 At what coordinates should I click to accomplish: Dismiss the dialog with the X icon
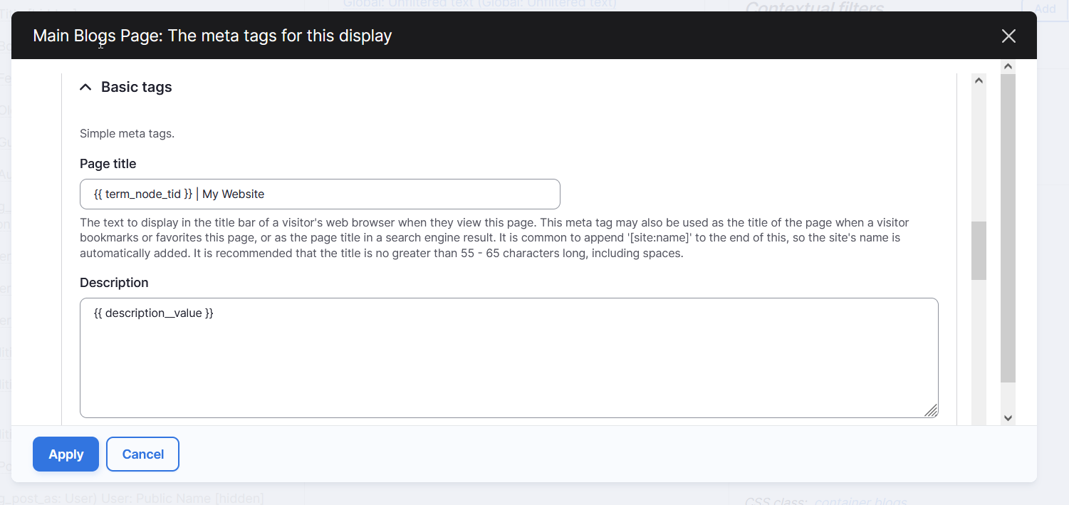tap(1008, 35)
